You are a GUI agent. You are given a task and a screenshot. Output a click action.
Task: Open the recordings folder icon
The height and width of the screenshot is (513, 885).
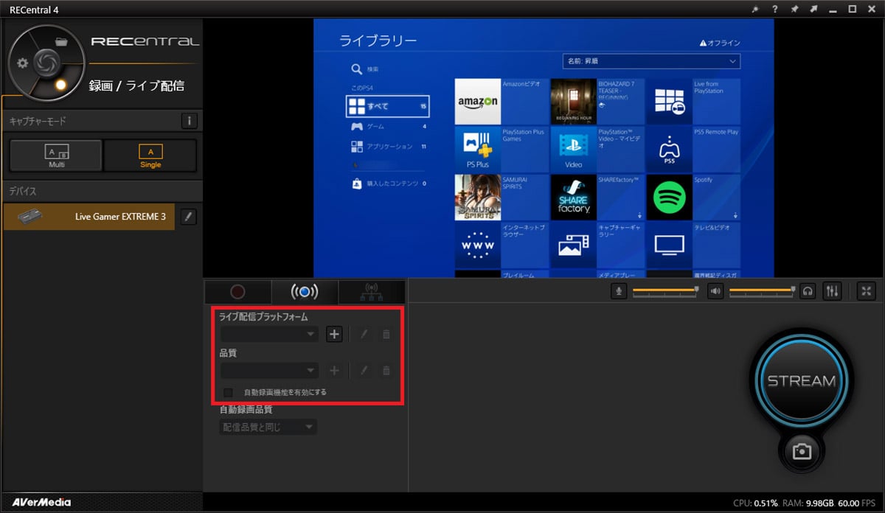pos(62,41)
